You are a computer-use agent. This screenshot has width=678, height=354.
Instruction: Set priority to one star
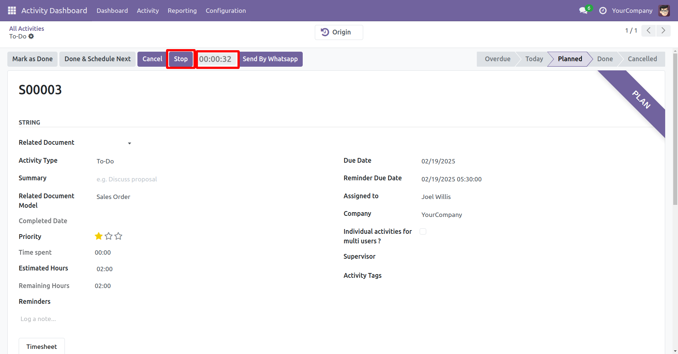click(99, 236)
